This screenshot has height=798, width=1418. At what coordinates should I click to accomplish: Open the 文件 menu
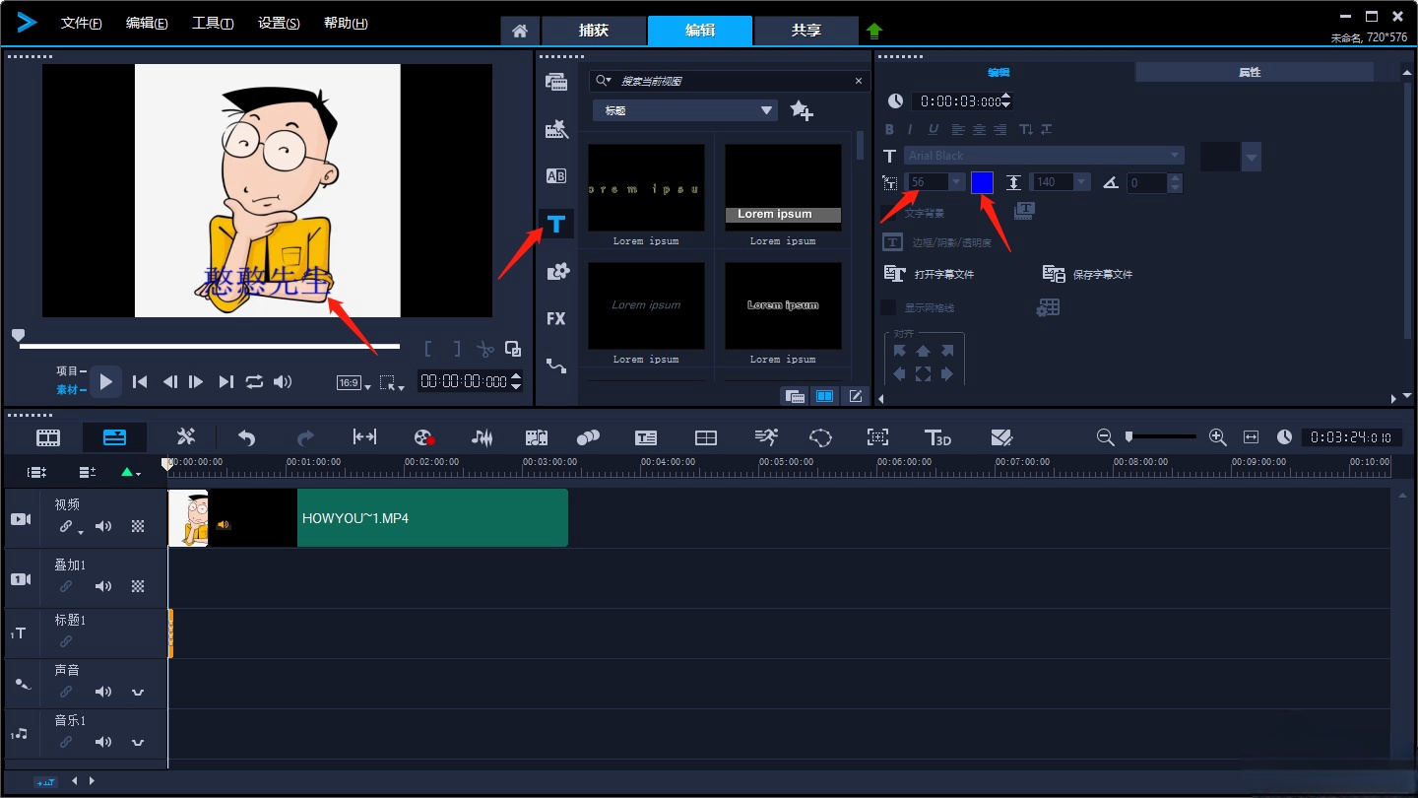click(x=81, y=24)
